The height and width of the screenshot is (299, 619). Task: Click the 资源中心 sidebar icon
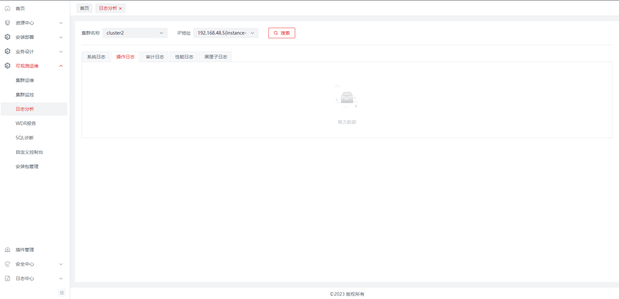click(8, 23)
